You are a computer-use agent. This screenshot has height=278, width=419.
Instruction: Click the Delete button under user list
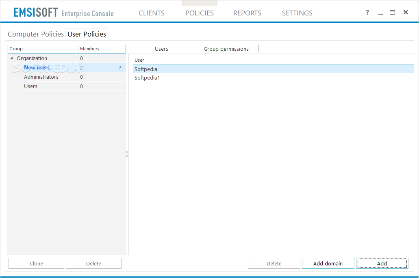pyautogui.click(x=274, y=263)
